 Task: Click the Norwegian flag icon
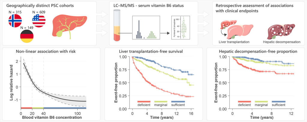click(15, 21)
